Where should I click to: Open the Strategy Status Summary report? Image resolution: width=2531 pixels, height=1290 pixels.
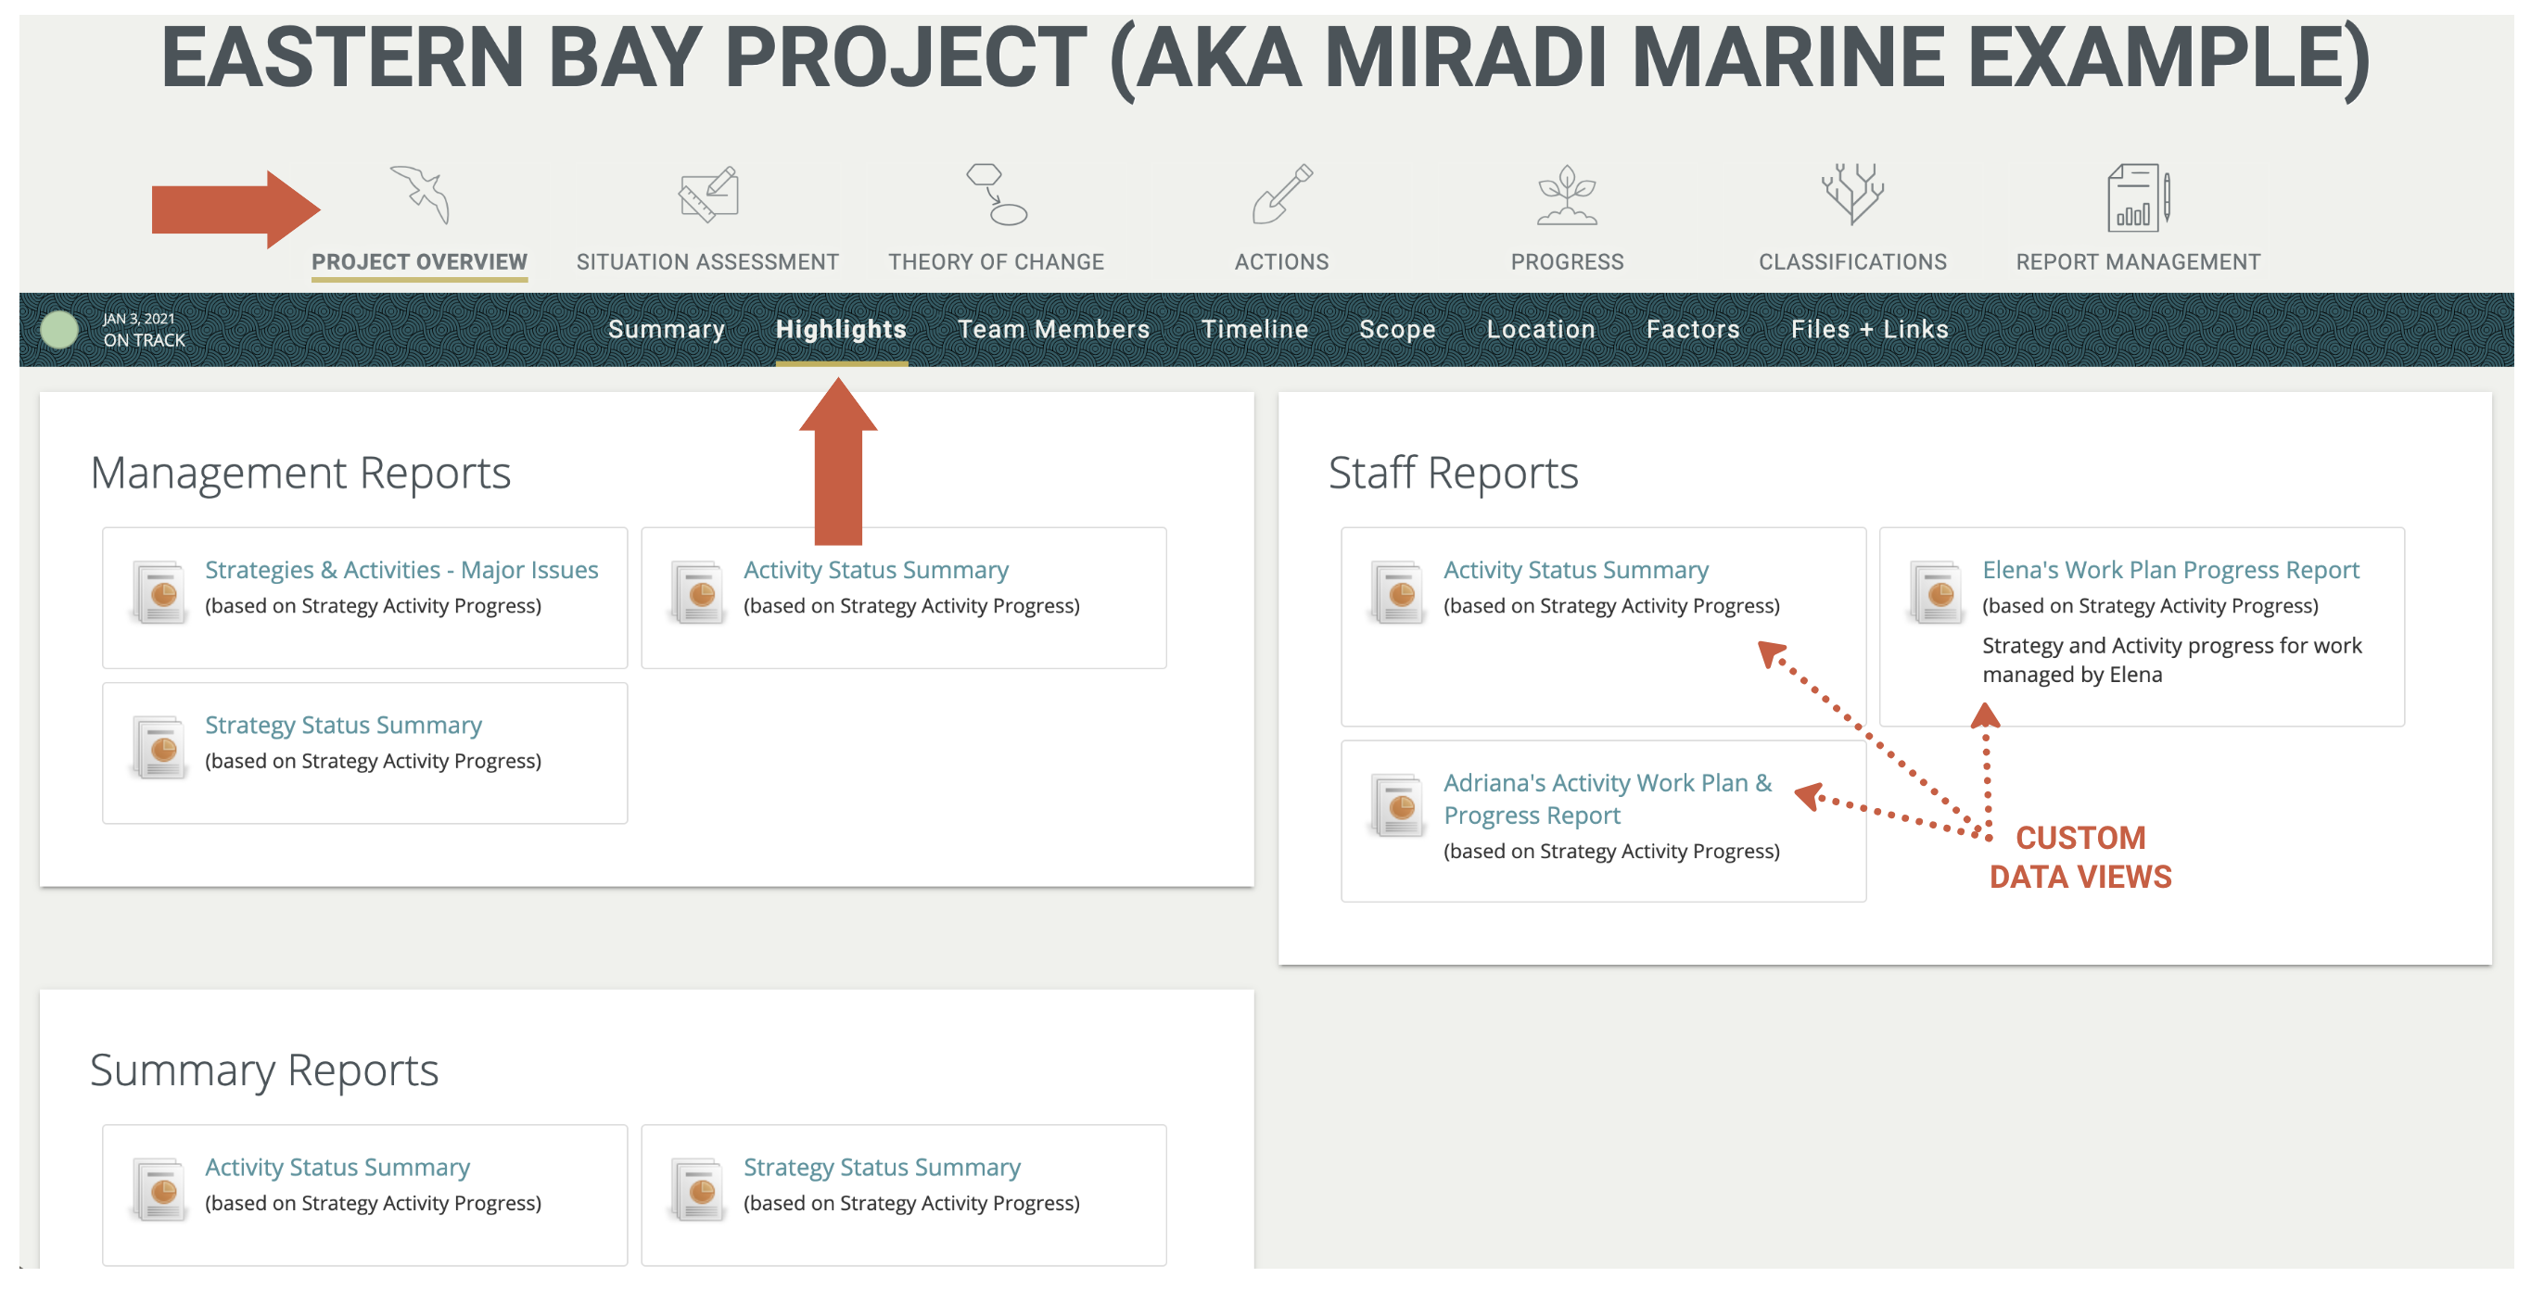(x=343, y=724)
